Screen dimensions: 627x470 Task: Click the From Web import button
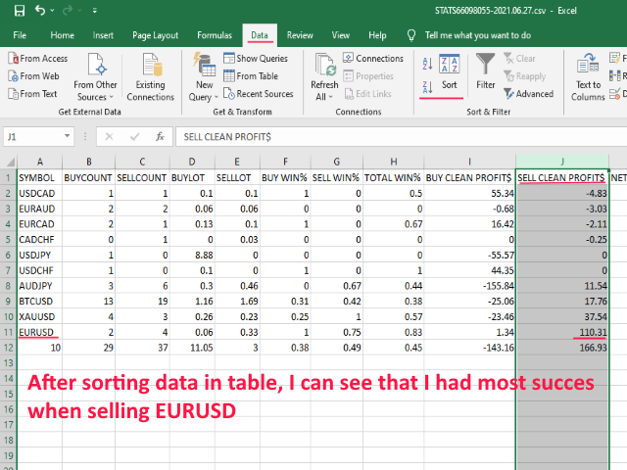33,76
